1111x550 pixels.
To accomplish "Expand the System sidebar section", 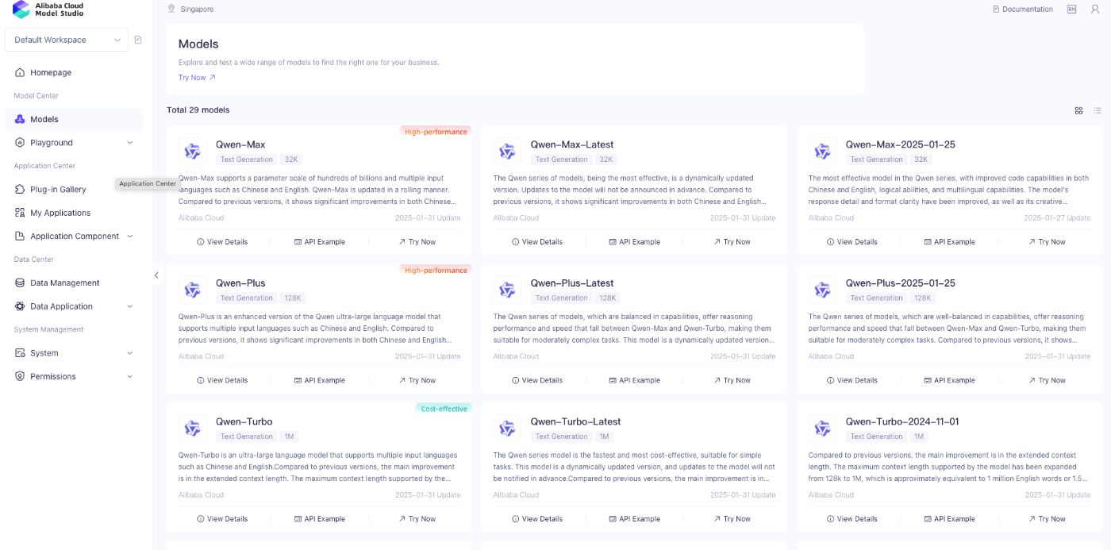I will 74,353.
